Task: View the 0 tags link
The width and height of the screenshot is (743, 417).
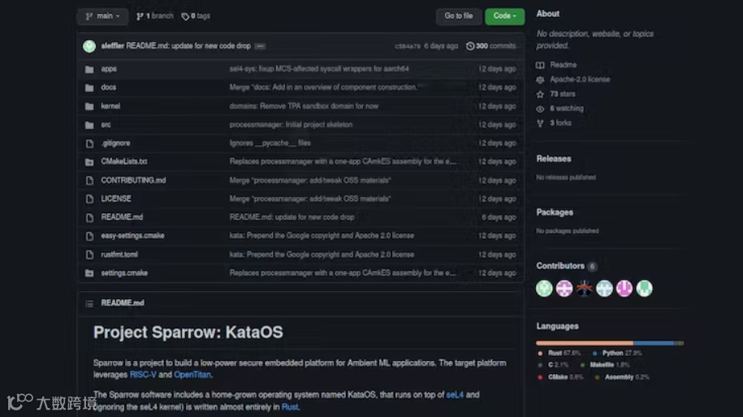Action: click(196, 16)
